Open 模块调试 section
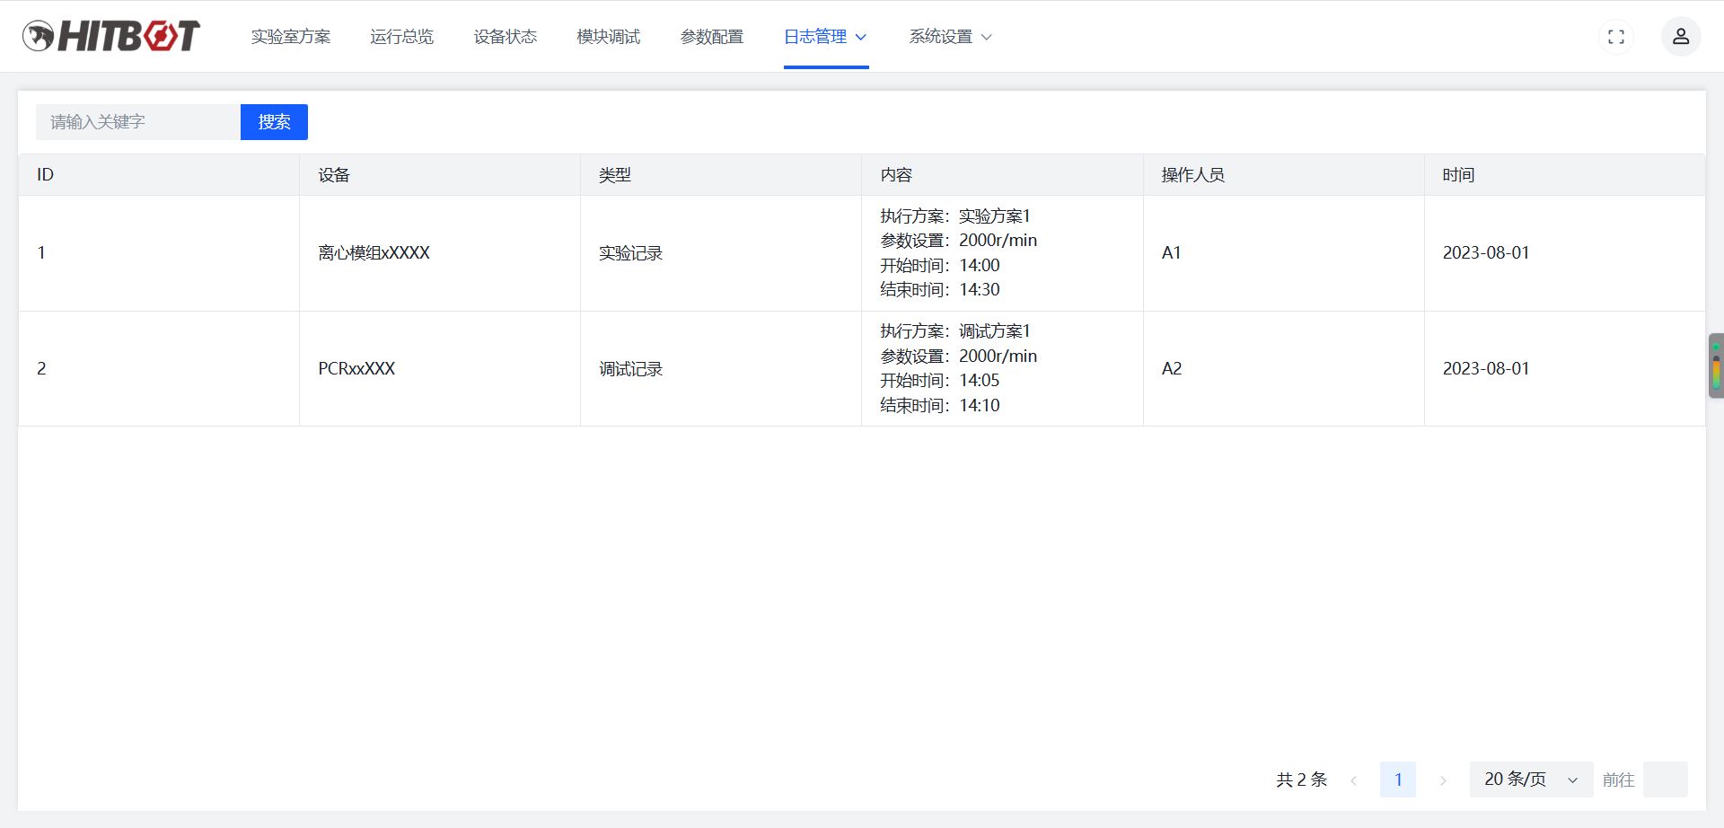The height and width of the screenshot is (828, 1724). coord(609,37)
